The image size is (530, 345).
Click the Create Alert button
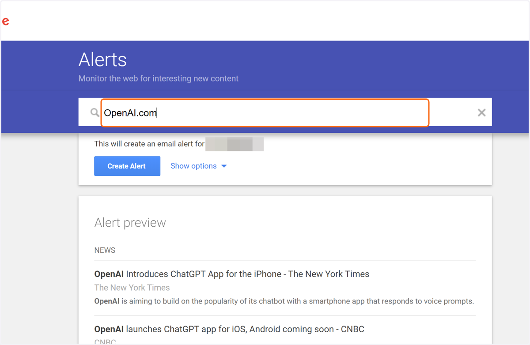(127, 166)
